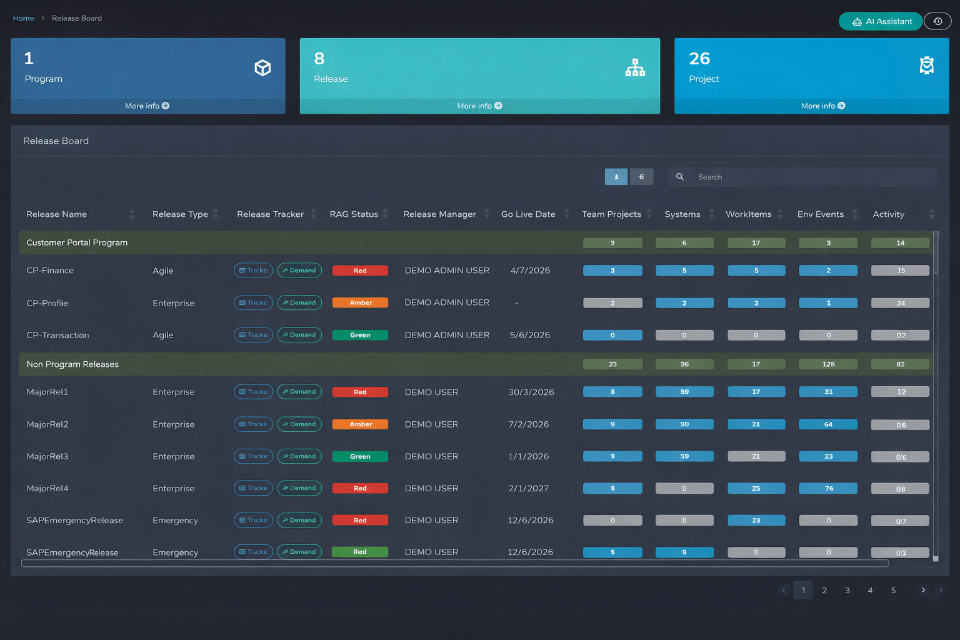Screen dimensions: 960x640
Task: Sort the Go Live Date column
Action: [x=567, y=214]
